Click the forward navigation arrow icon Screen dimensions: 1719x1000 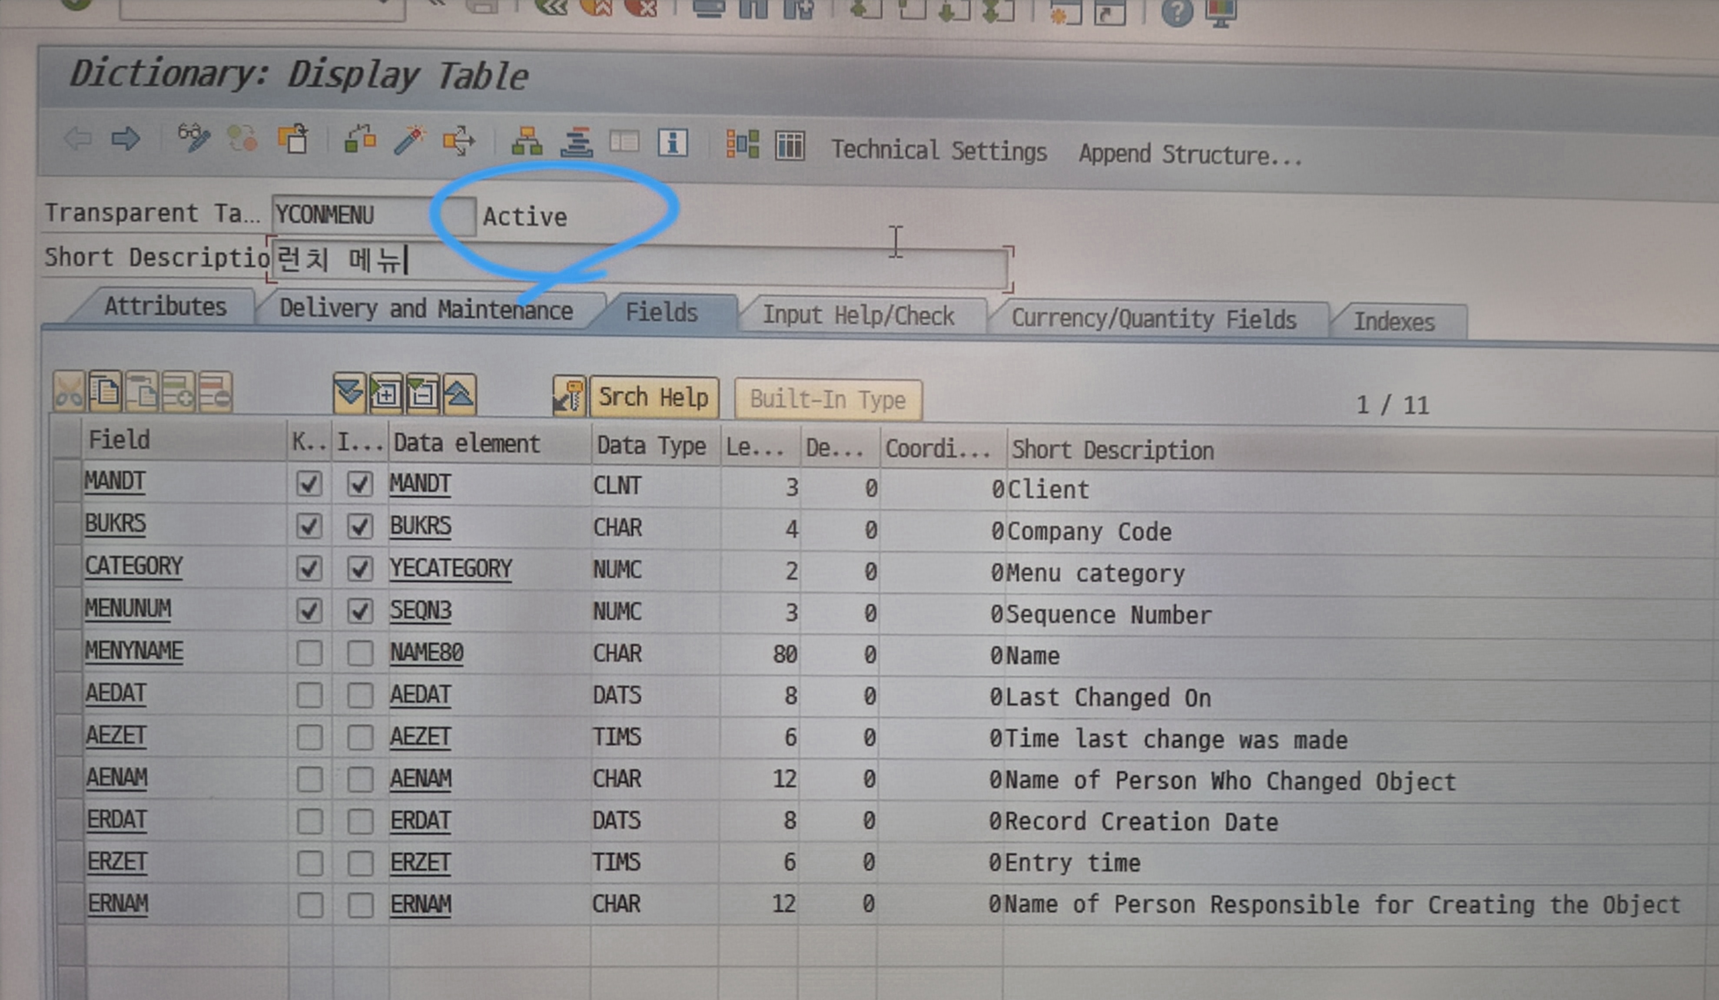coord(126,139)
